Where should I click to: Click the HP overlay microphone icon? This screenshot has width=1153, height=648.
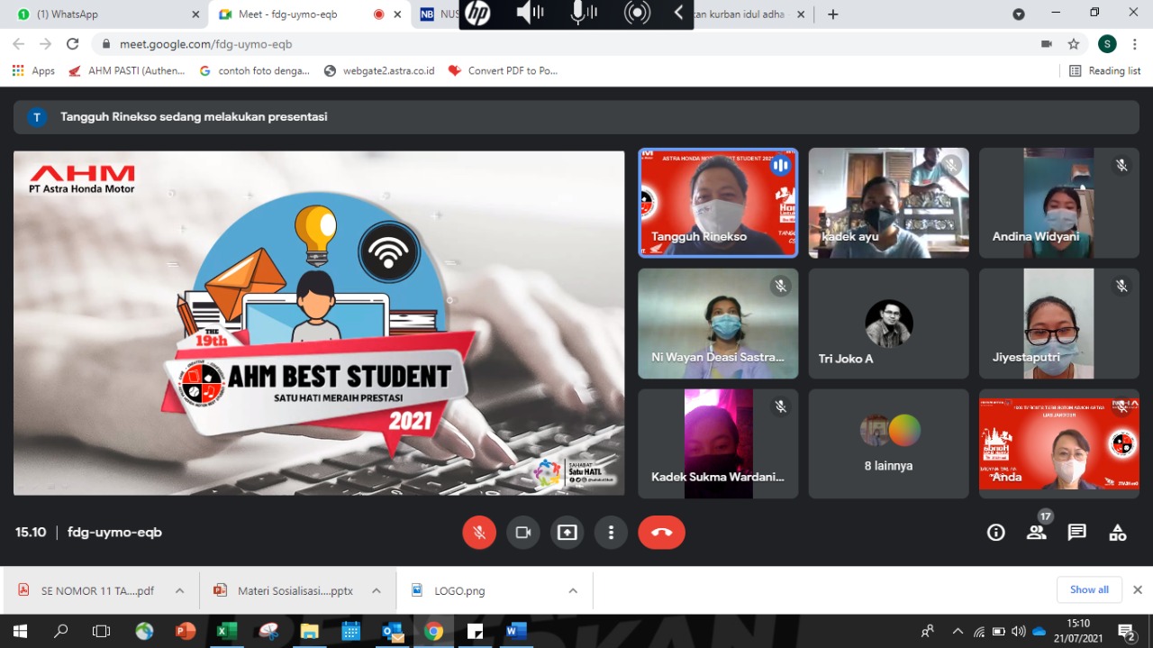(584, 14)
